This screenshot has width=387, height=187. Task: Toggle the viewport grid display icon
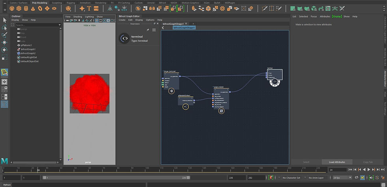click(97, 20)
